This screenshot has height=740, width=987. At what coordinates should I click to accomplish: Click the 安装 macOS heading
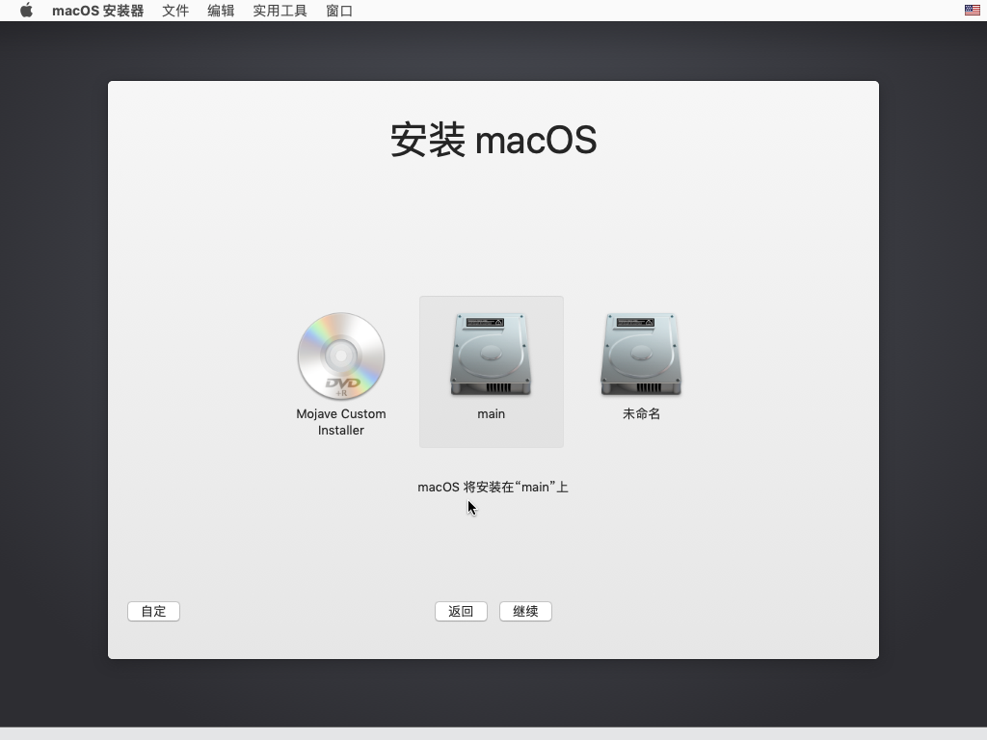point(493,140)
